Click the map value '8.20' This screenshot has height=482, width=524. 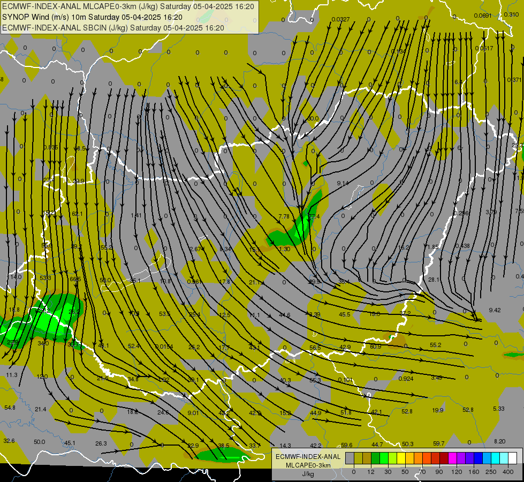(x=499, y=441)
